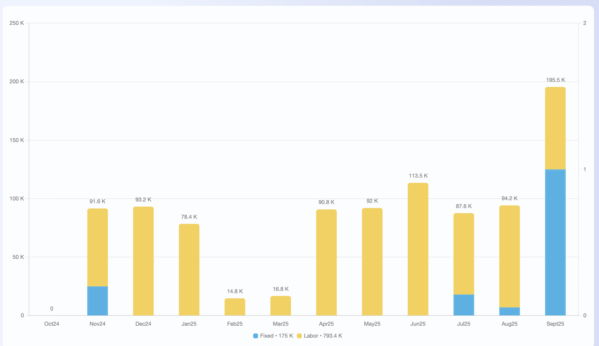Viewport: 599px width, 346px height.
Task: Click the blue Fixed segment of Jul25 bar
Action: pos(464,305)
